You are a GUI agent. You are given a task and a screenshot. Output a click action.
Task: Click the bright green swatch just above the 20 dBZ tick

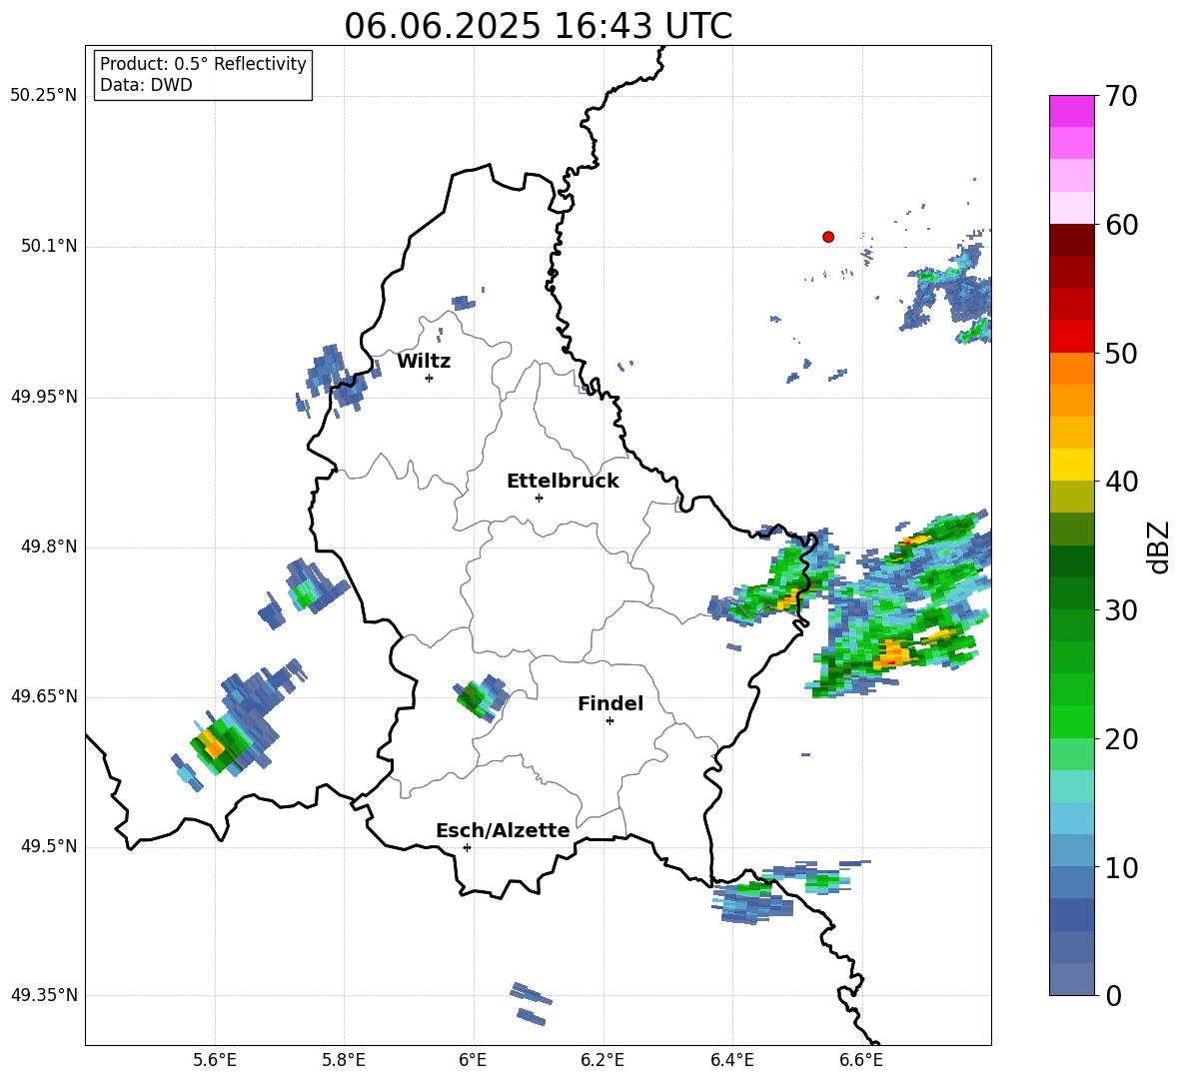[x=1071, y=721]
